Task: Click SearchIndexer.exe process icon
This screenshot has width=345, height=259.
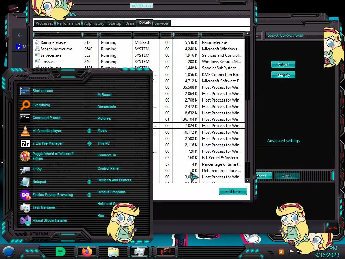Action: point(37,49)
